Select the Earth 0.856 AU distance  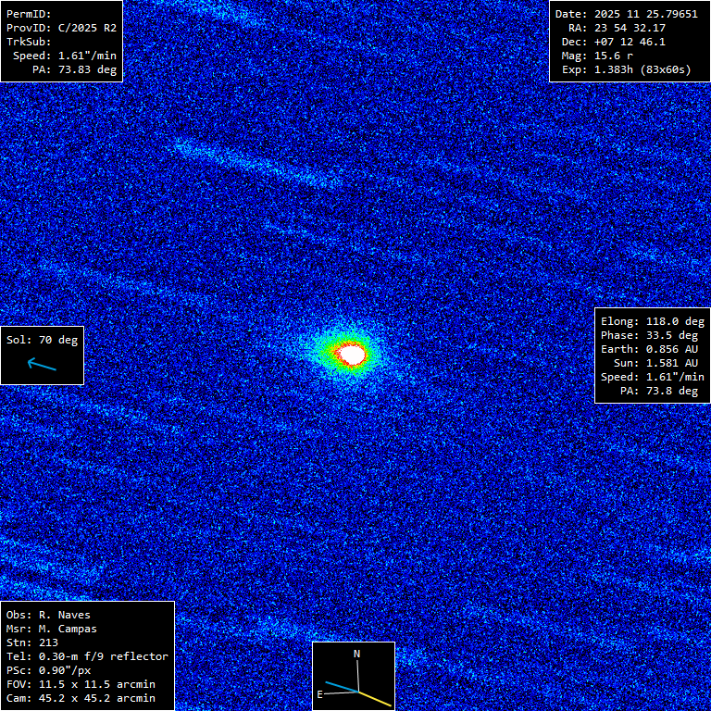coord(652,349)
